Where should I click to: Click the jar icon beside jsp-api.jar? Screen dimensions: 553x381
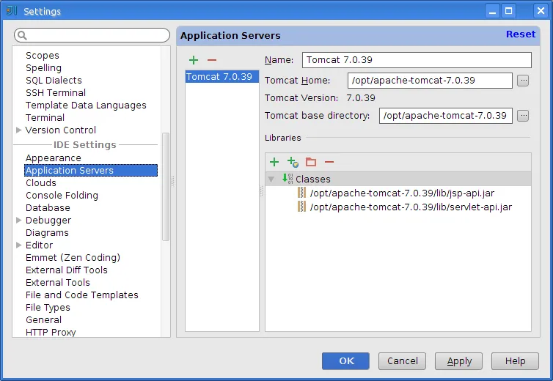pyautogui.click(x=301, y=193)
